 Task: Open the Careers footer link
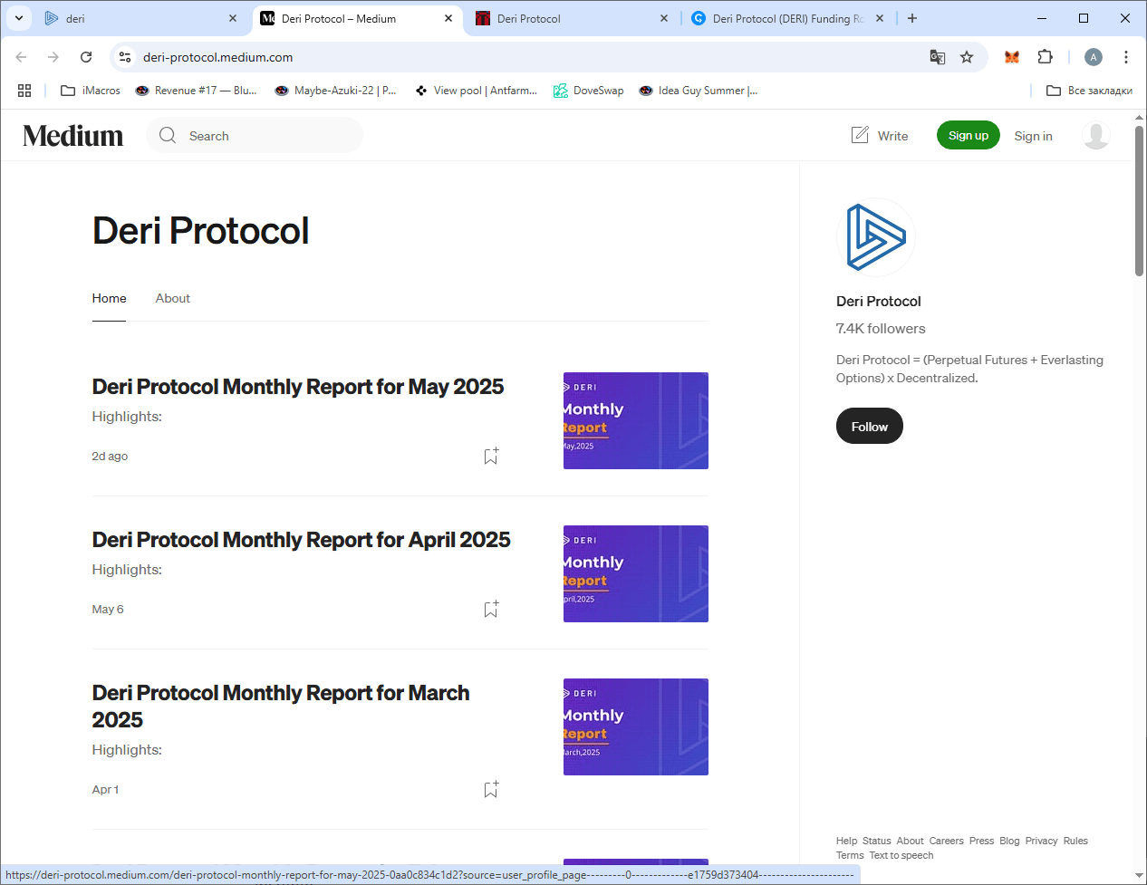(946, 841)
